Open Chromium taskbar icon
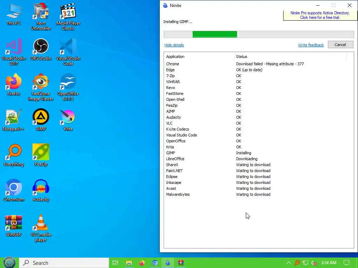Screen dimensions: 358x268 pyautogui.click(x=155, y=263)
